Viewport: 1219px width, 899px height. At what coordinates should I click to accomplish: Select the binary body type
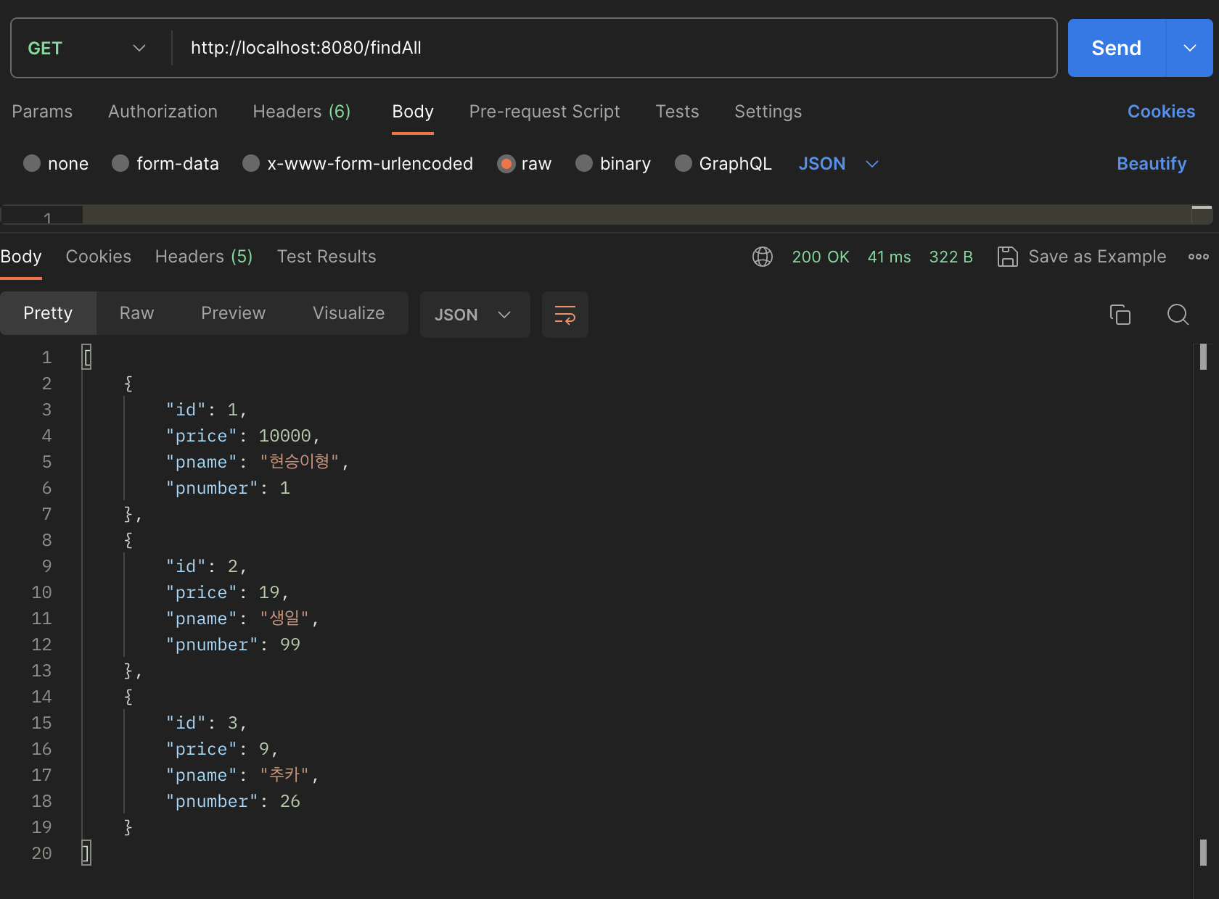click(613, 163)
